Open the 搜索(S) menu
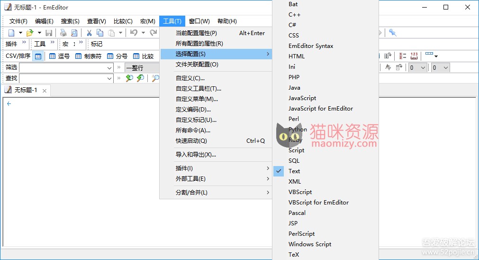Screen dimensions: 479x260 click(x=70, y=21)
